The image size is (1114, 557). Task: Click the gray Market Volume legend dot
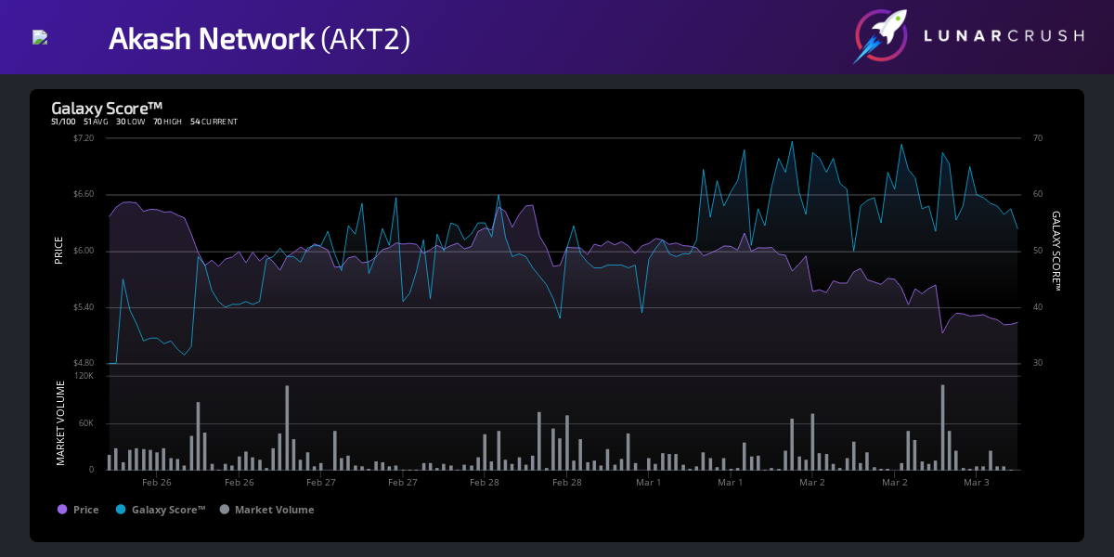click(x=224, y=510)
